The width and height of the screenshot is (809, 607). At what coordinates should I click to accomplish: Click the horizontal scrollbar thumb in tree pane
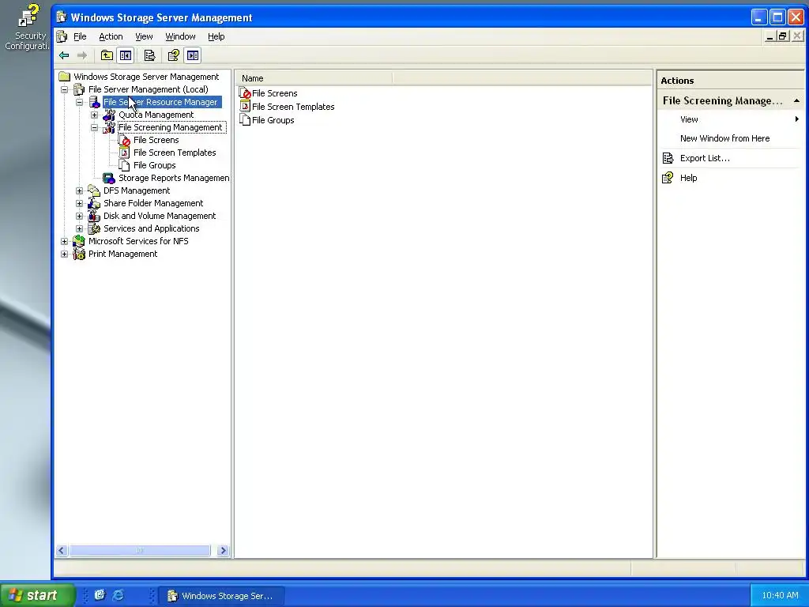tap(140, 551)
